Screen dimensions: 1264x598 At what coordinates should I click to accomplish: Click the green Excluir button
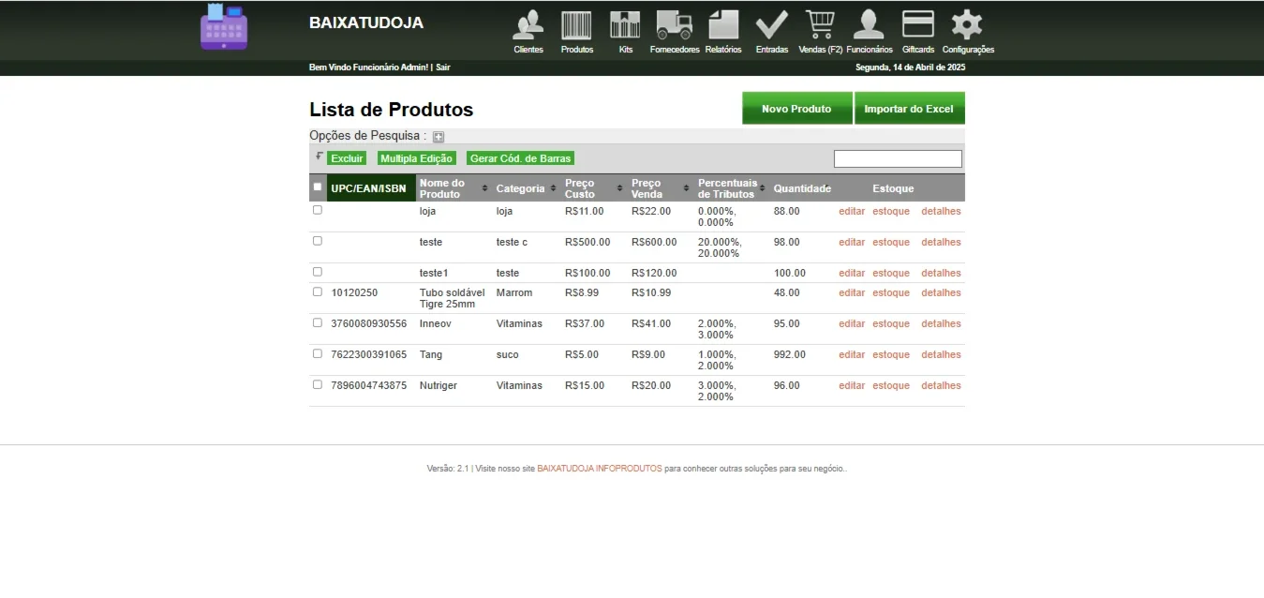click(x=347, y=158)
